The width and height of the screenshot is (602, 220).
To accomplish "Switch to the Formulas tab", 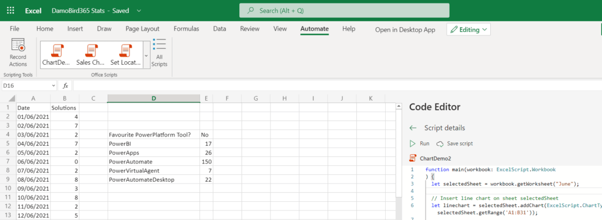I will pos(186,29).
